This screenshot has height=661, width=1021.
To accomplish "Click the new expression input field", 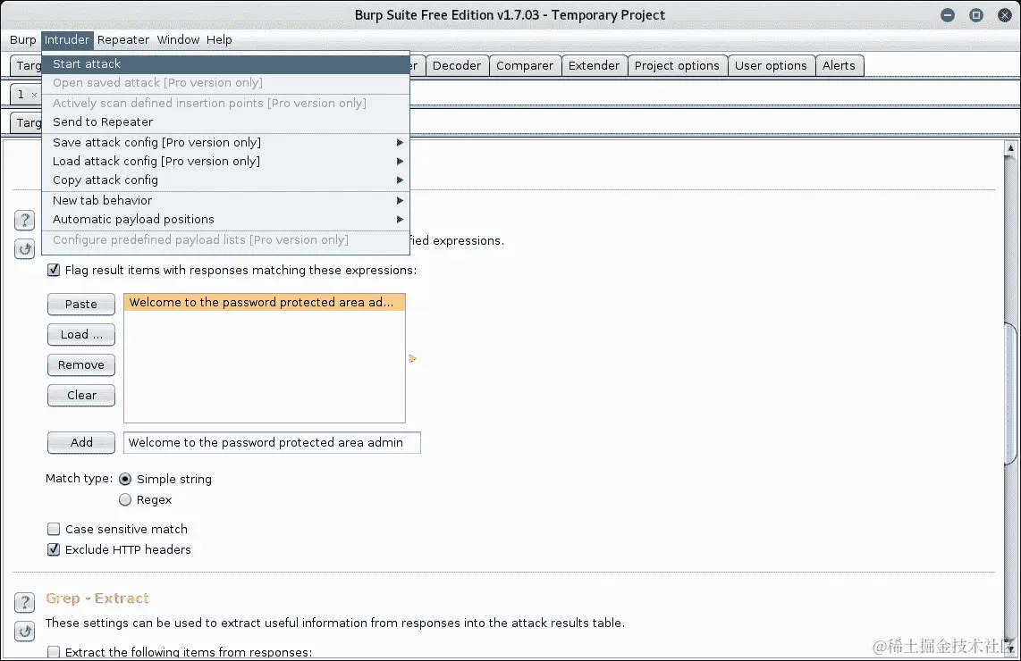I will pos(272,443).
